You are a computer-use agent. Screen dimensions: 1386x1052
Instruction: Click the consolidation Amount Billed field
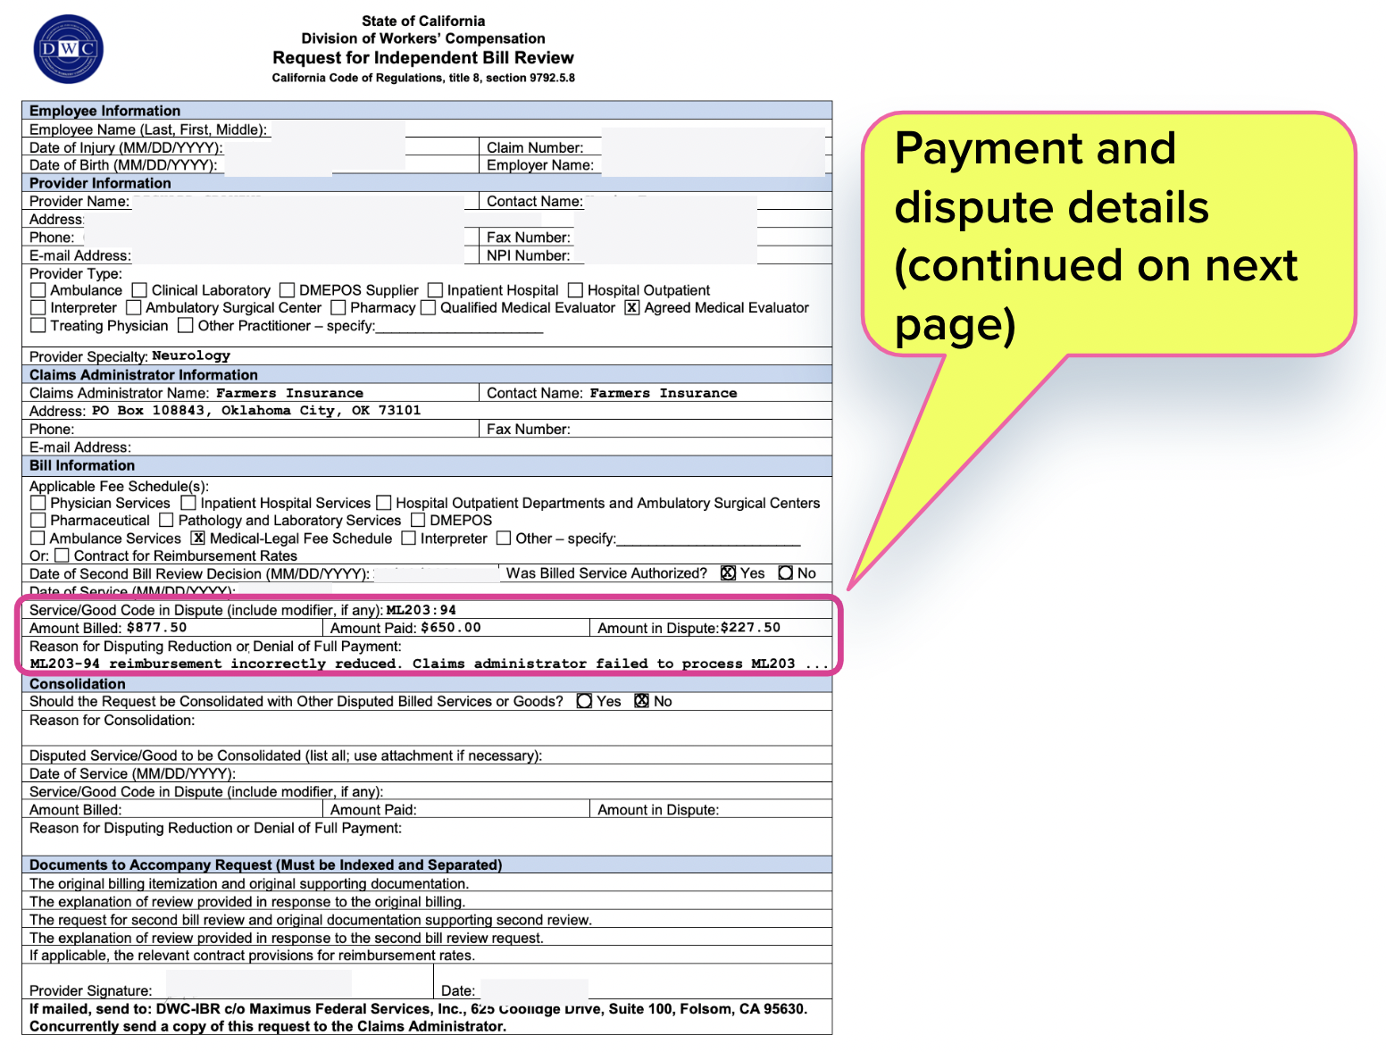click(x=172, y=809)
